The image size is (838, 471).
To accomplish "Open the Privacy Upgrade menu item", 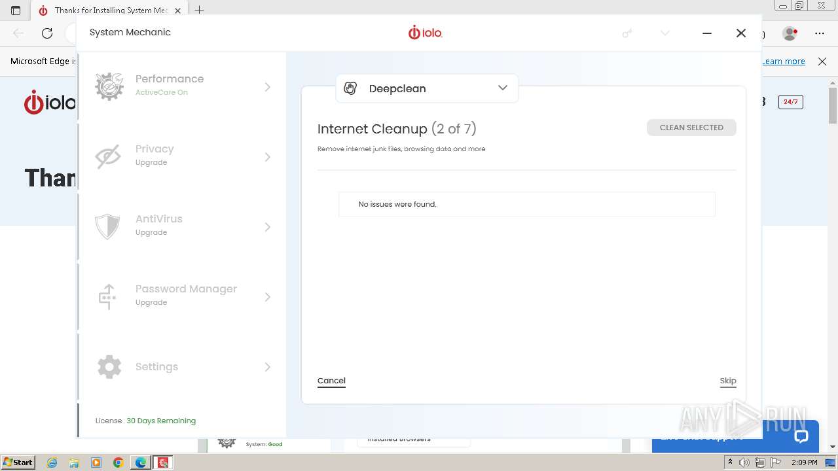I will coord(182,156).
